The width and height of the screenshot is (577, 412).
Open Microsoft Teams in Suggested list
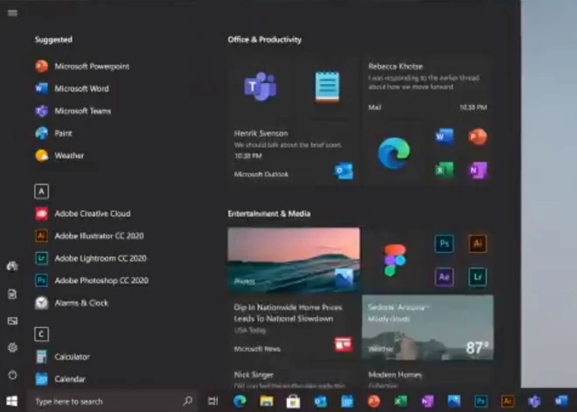pos(73,111)
